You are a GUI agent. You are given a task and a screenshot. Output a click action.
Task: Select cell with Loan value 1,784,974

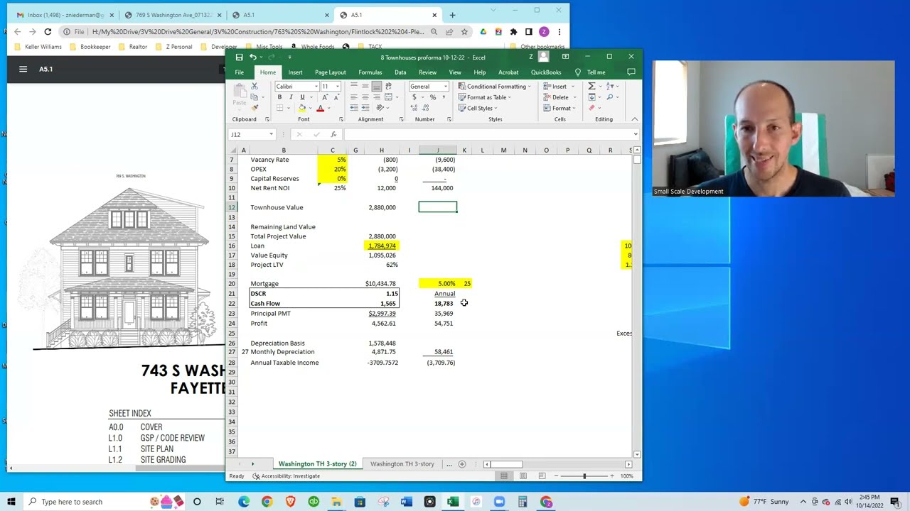[382, 246]
